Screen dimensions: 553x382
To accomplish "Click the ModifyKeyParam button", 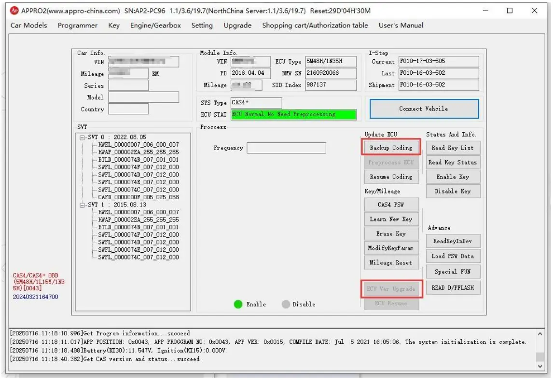I will [391, 248].
